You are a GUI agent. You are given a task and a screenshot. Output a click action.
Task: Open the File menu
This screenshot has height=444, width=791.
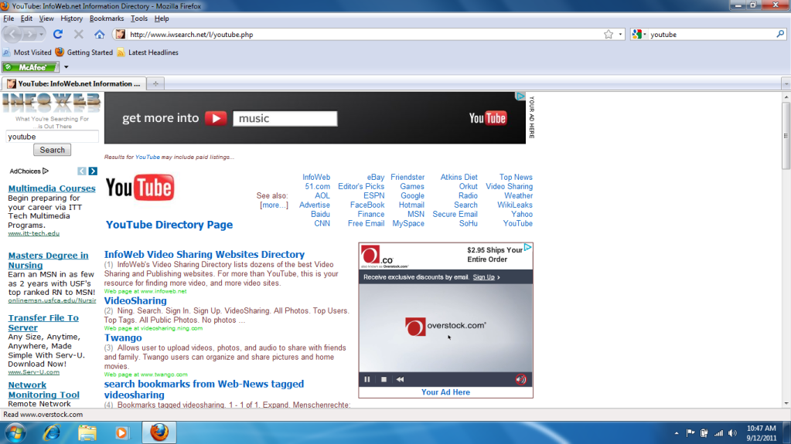(x=9, y=19)
